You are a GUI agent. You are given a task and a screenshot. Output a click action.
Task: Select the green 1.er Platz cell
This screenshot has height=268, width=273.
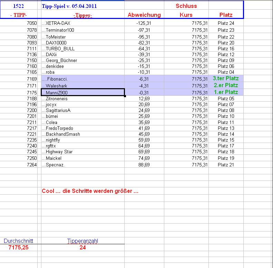pyautogui.click(x=226, y=92)
